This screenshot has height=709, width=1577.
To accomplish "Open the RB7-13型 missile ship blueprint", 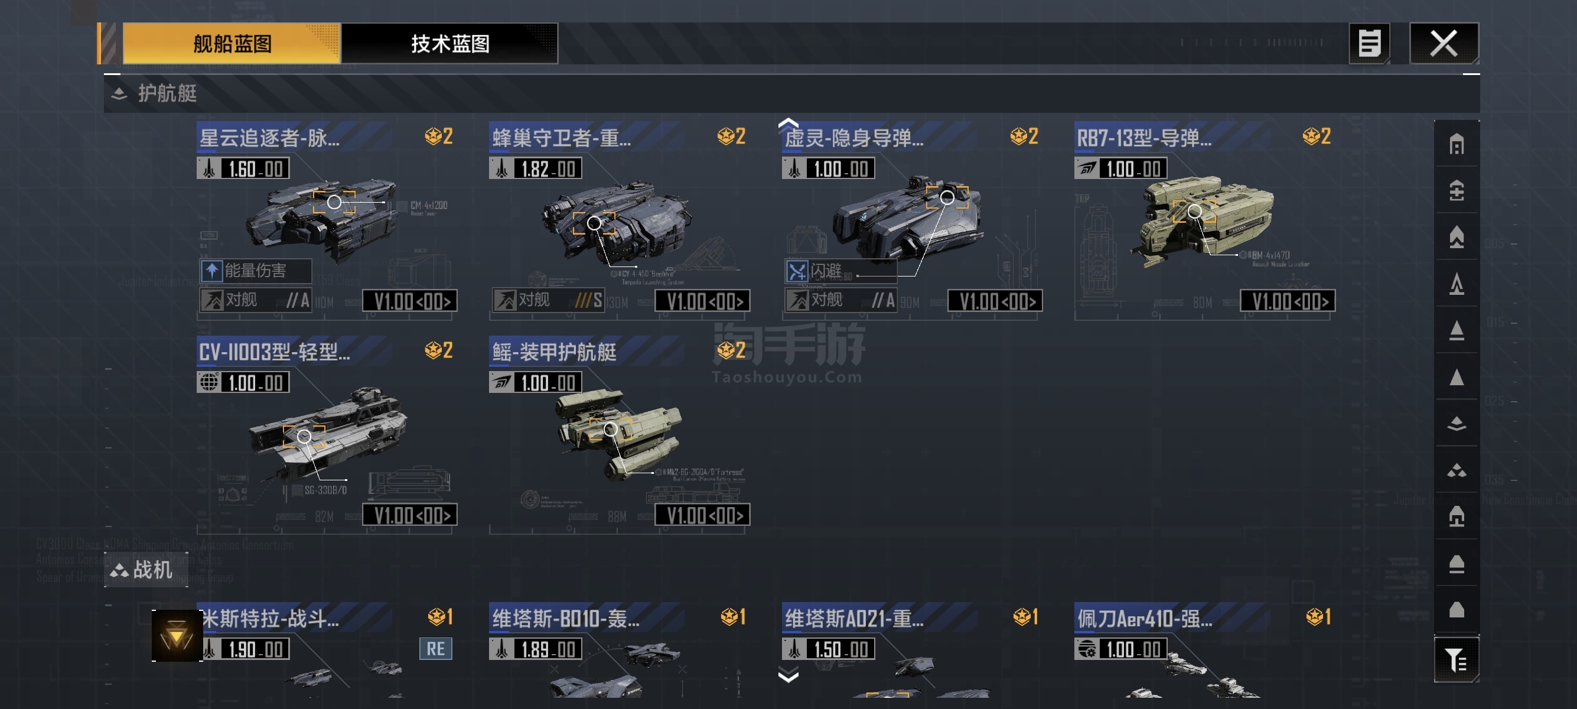I will point(1205,220).
